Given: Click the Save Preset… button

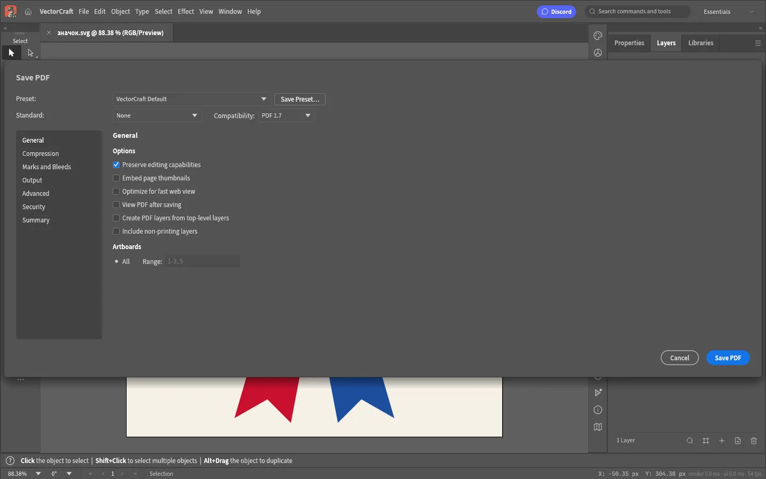Looking at the screenshot, I should tap(300, 100).
